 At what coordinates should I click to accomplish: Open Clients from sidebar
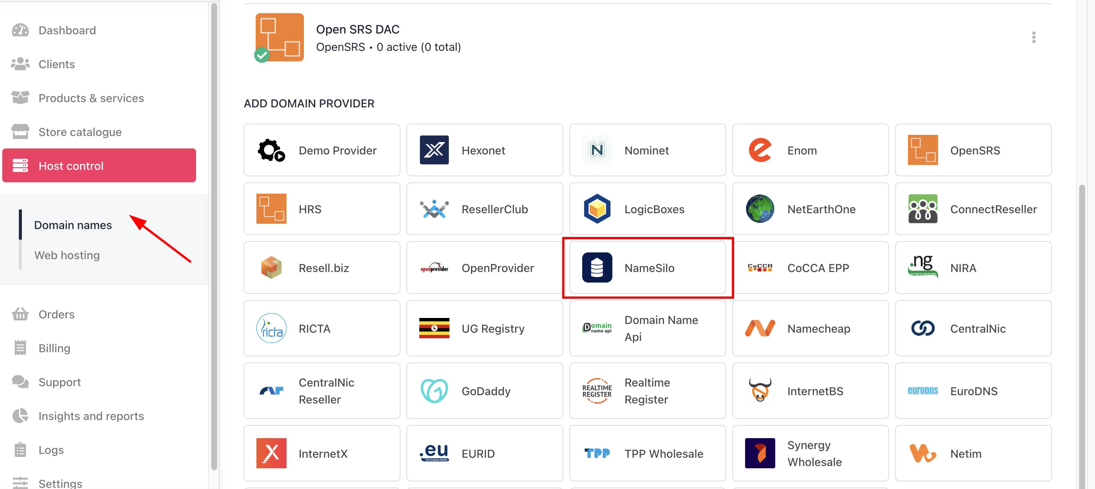tap(57, 64)
